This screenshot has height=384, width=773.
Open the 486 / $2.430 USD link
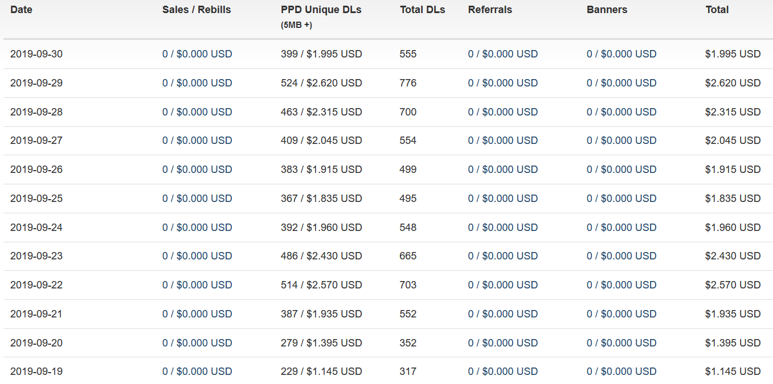(x=321, y=256)
